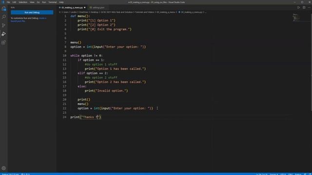This screenshot has width=312, height=175.
Task: Click the Desktop breadcrumb segment
Action: point(95,12)
